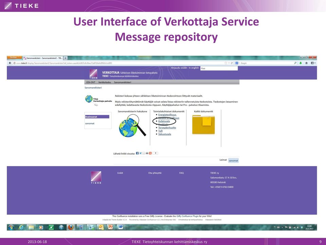Open the EDI-OVT menu item
The image size is (326, 245).
click(91, 82)
